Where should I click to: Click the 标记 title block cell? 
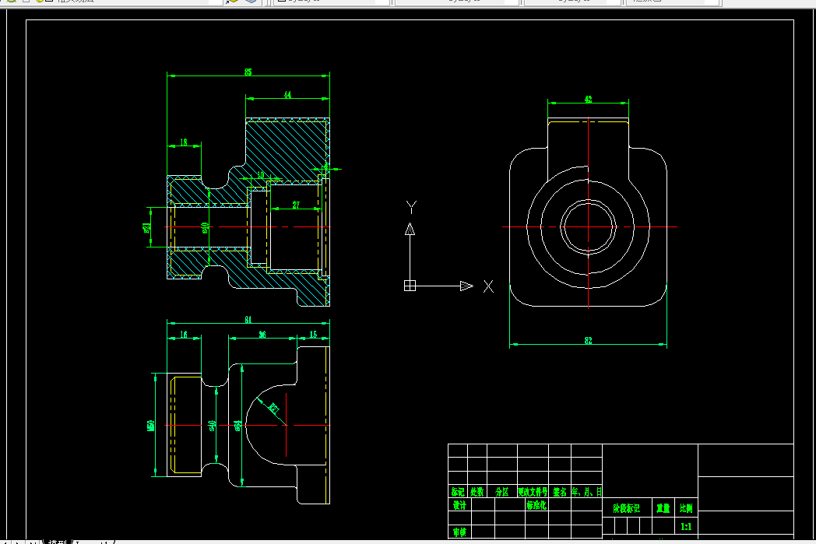coord(457,492)
